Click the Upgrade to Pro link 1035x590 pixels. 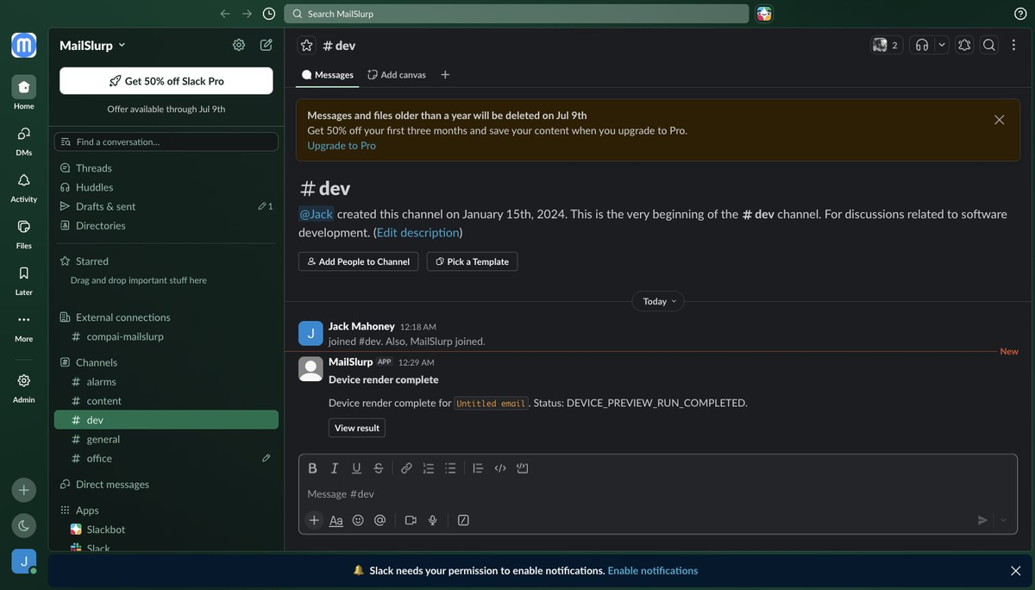(342, 146)
